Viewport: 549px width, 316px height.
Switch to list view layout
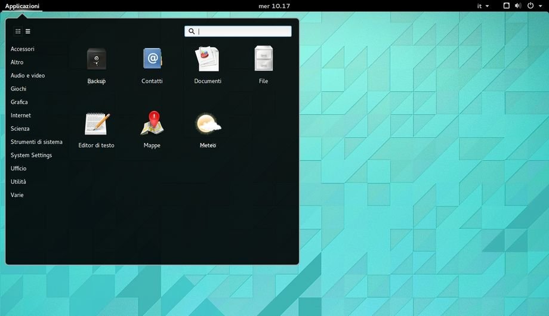pyautogui.click(x=28, y=31)
